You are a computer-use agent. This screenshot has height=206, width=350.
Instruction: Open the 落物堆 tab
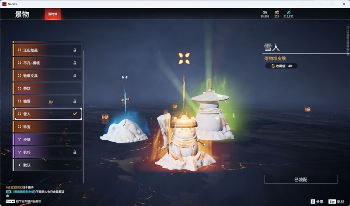(x=53, y=14)
